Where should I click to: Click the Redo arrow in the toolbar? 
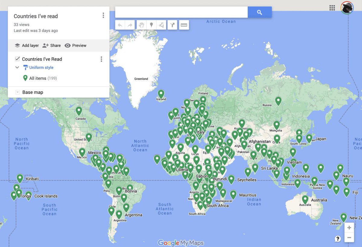tap(130, 25)
